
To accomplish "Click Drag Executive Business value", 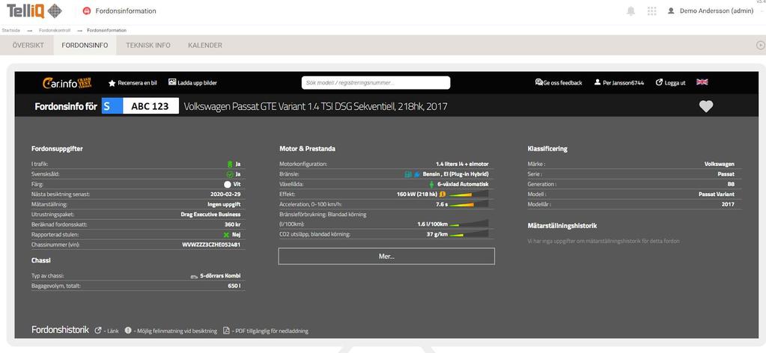I will pos(210,215).
